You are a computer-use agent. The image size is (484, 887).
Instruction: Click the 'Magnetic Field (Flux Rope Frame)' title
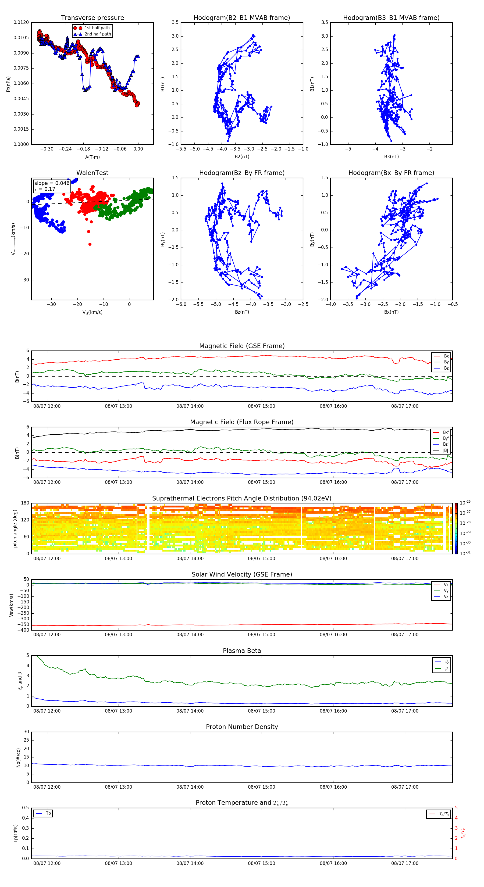(x=241, y=422)
